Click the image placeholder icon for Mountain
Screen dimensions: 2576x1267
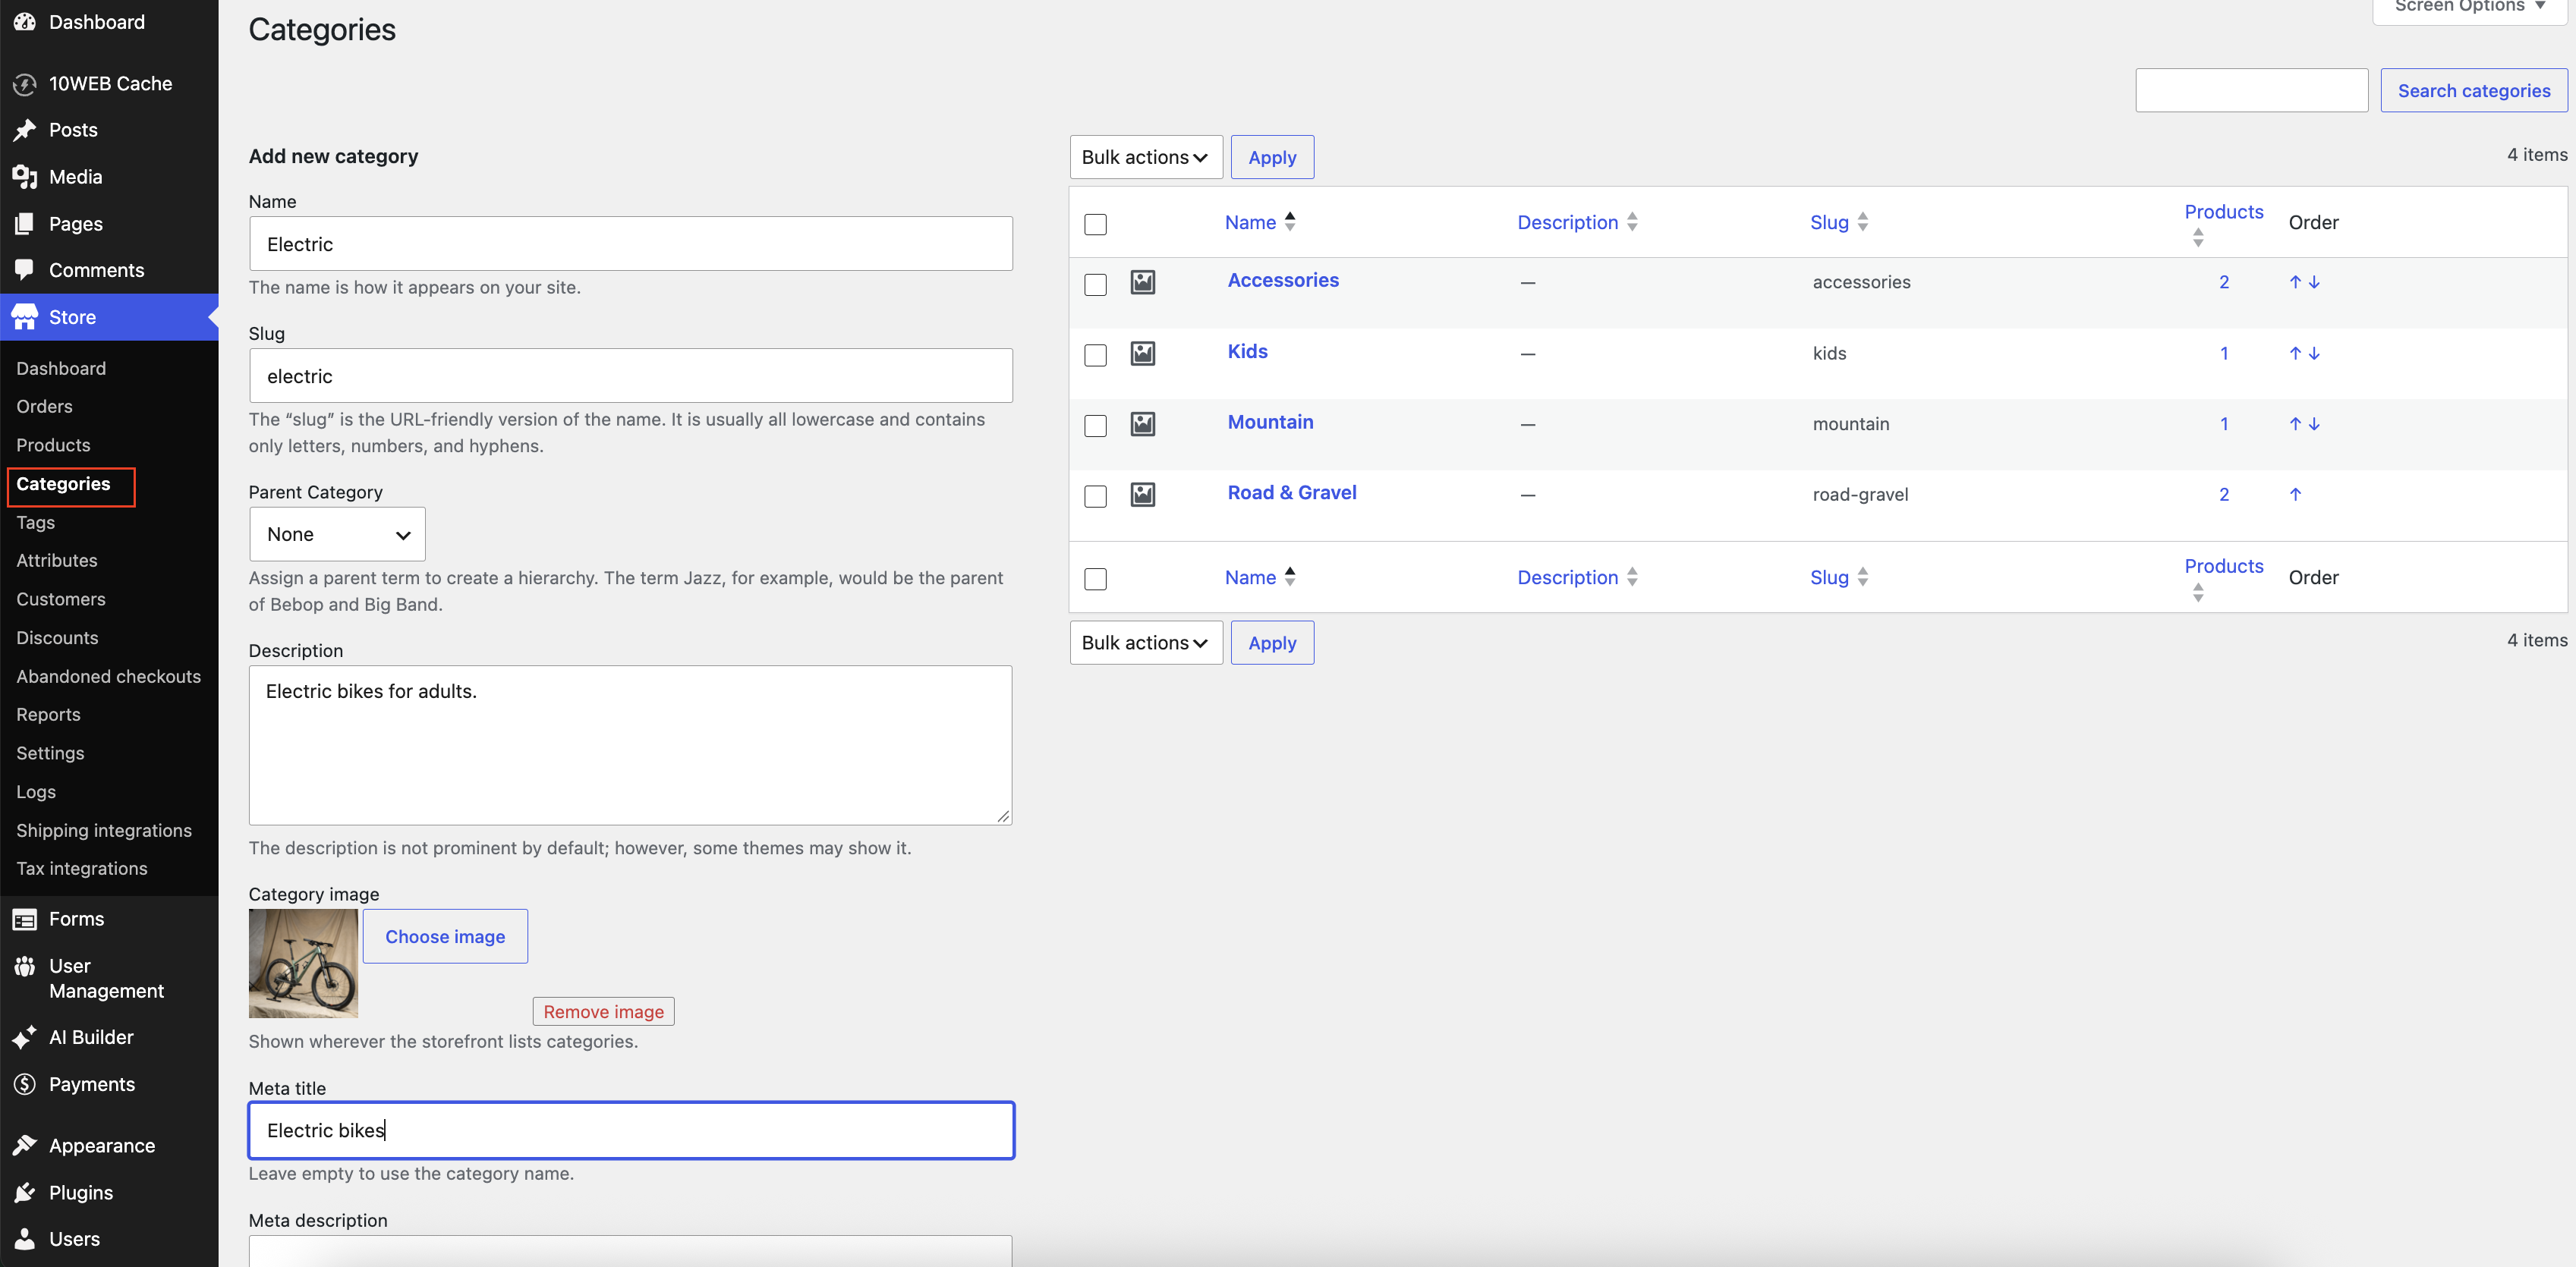point(1143,423)
